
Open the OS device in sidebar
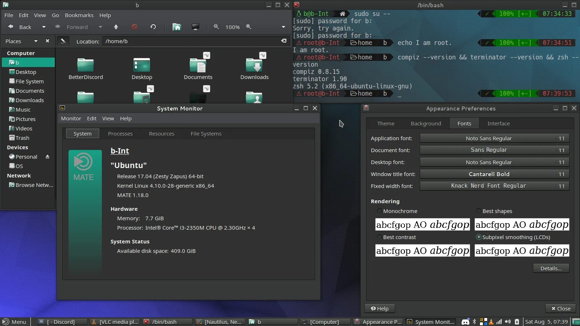[x=28, y=166]
